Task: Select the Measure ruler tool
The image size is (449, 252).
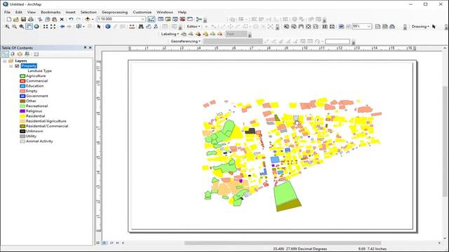Action: click(132, 27)
